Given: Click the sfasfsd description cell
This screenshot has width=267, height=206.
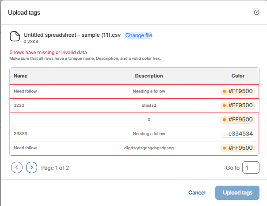Looking at the screenshot, I should tap(149, 105).
